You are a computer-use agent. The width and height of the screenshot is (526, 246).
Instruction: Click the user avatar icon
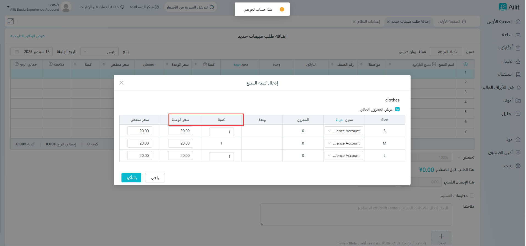(66, 7)
